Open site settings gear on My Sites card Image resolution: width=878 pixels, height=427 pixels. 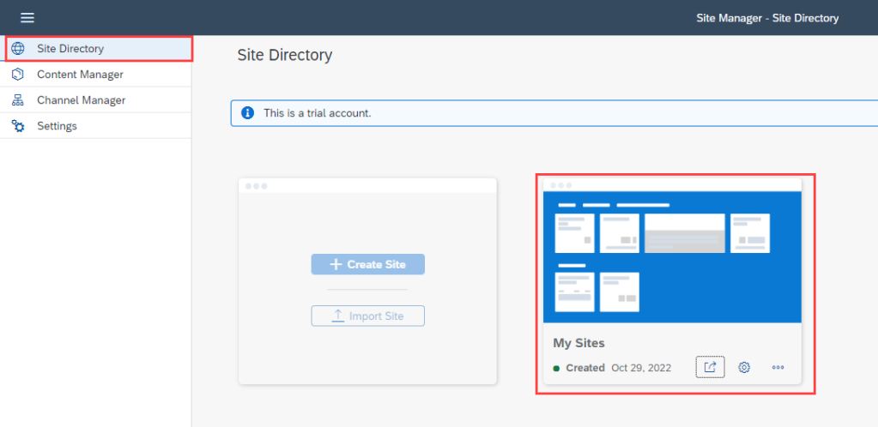(744, 367)
